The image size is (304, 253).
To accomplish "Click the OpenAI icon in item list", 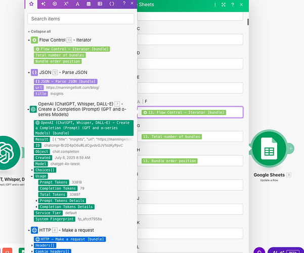I will 33,109.
